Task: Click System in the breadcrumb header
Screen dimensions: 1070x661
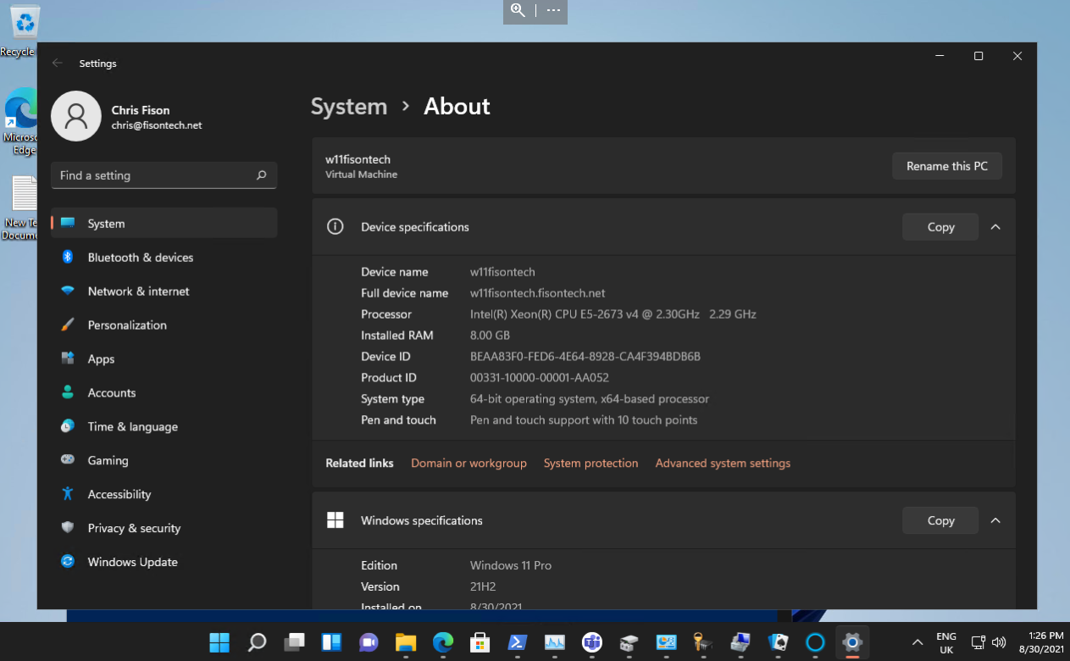Action: point(349,106)
